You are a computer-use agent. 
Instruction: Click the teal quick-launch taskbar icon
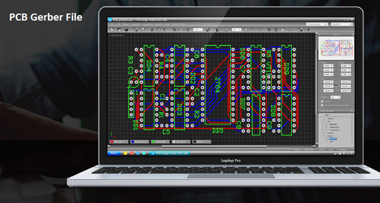[144, 153]
